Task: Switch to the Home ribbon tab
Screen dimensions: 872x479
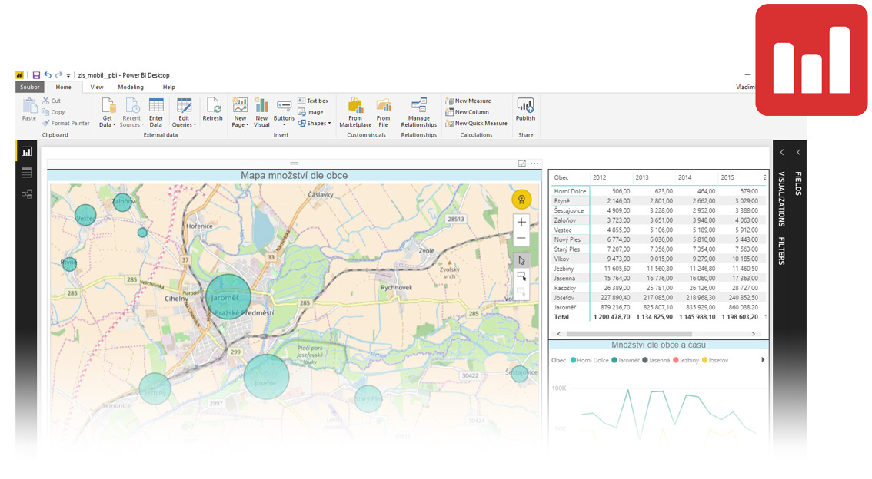Action: tap(63, 88)
